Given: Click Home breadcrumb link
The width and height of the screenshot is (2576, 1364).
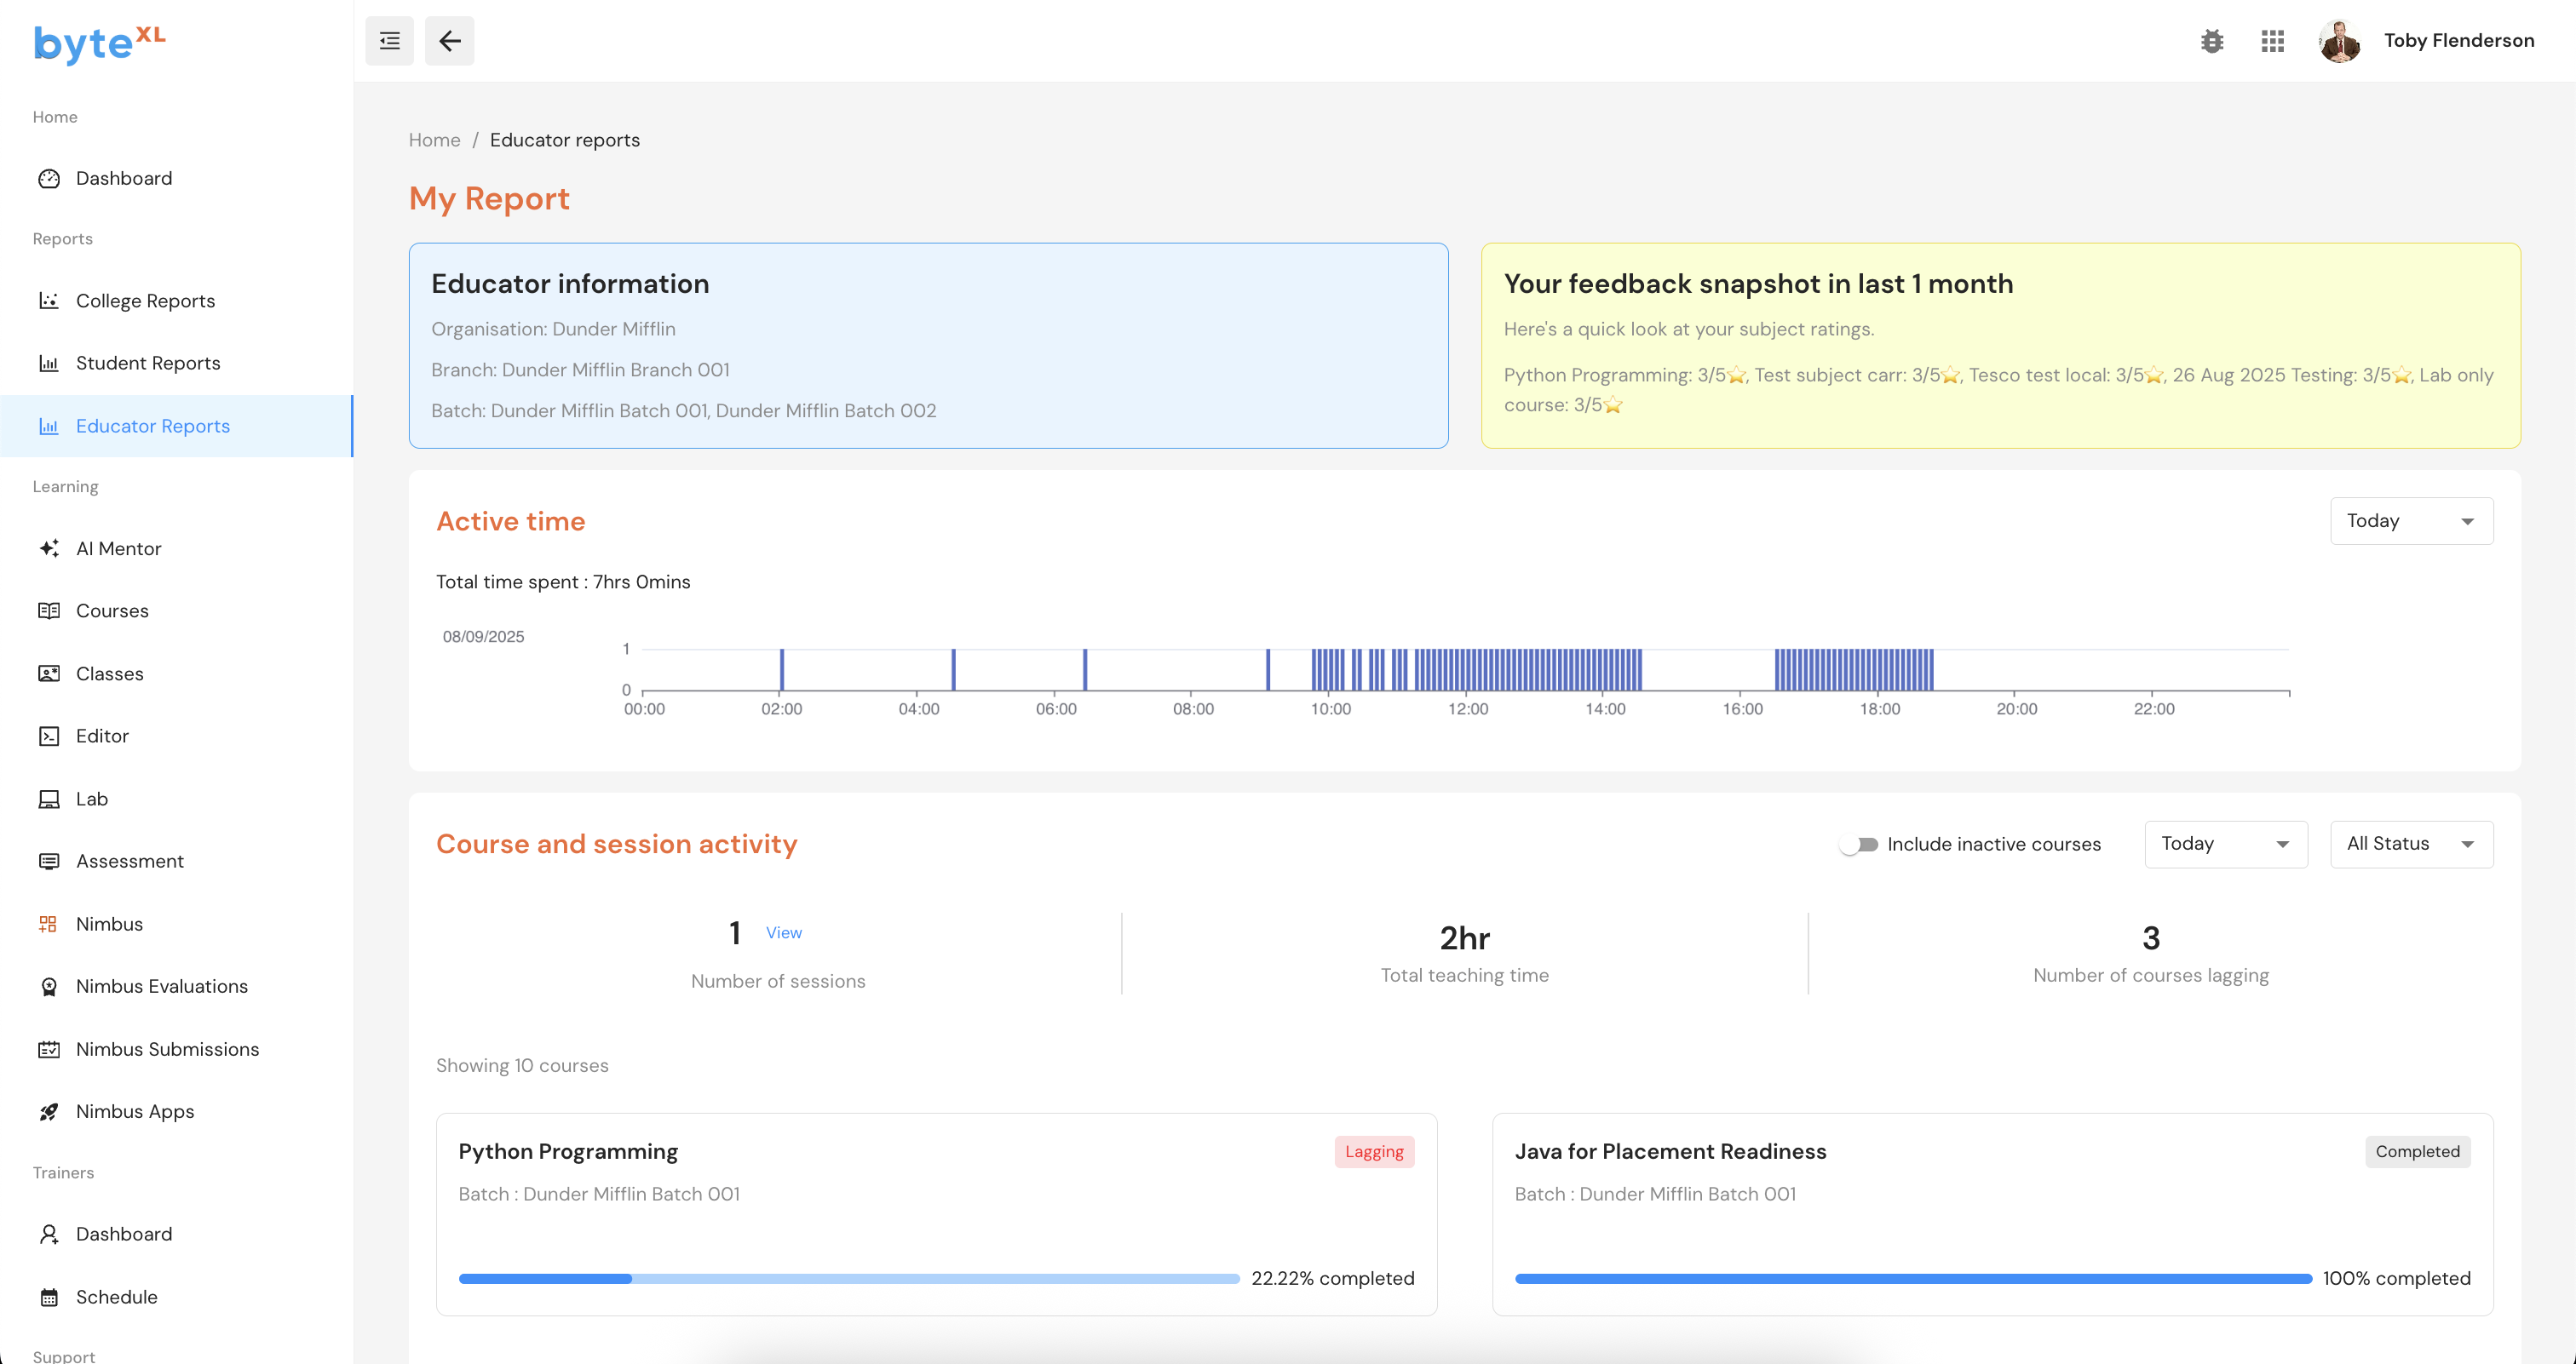Looking at the screenshot, I should pyautogui.click(x=434, y=140).
